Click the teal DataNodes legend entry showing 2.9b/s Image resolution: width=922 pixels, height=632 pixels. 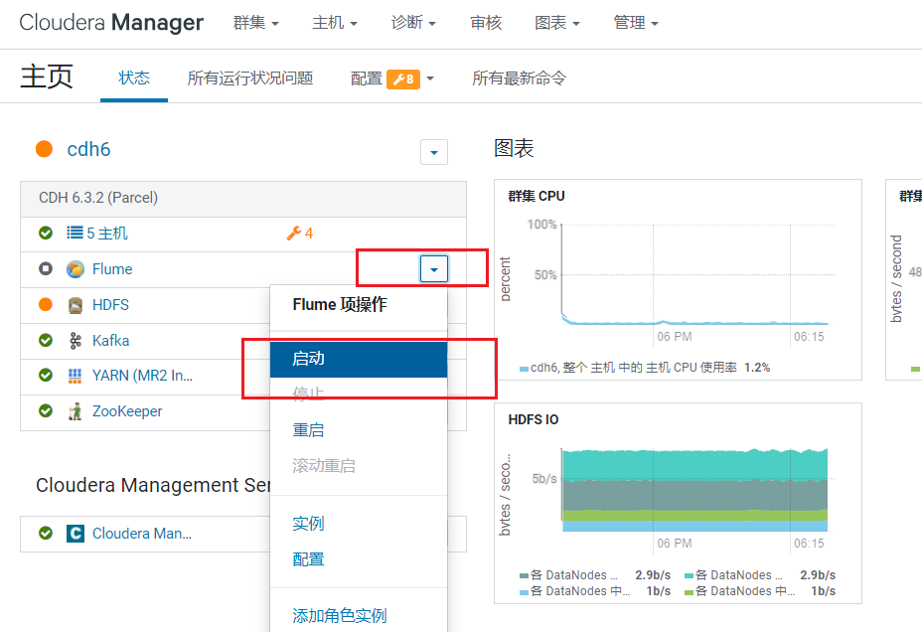coord(760,575)
